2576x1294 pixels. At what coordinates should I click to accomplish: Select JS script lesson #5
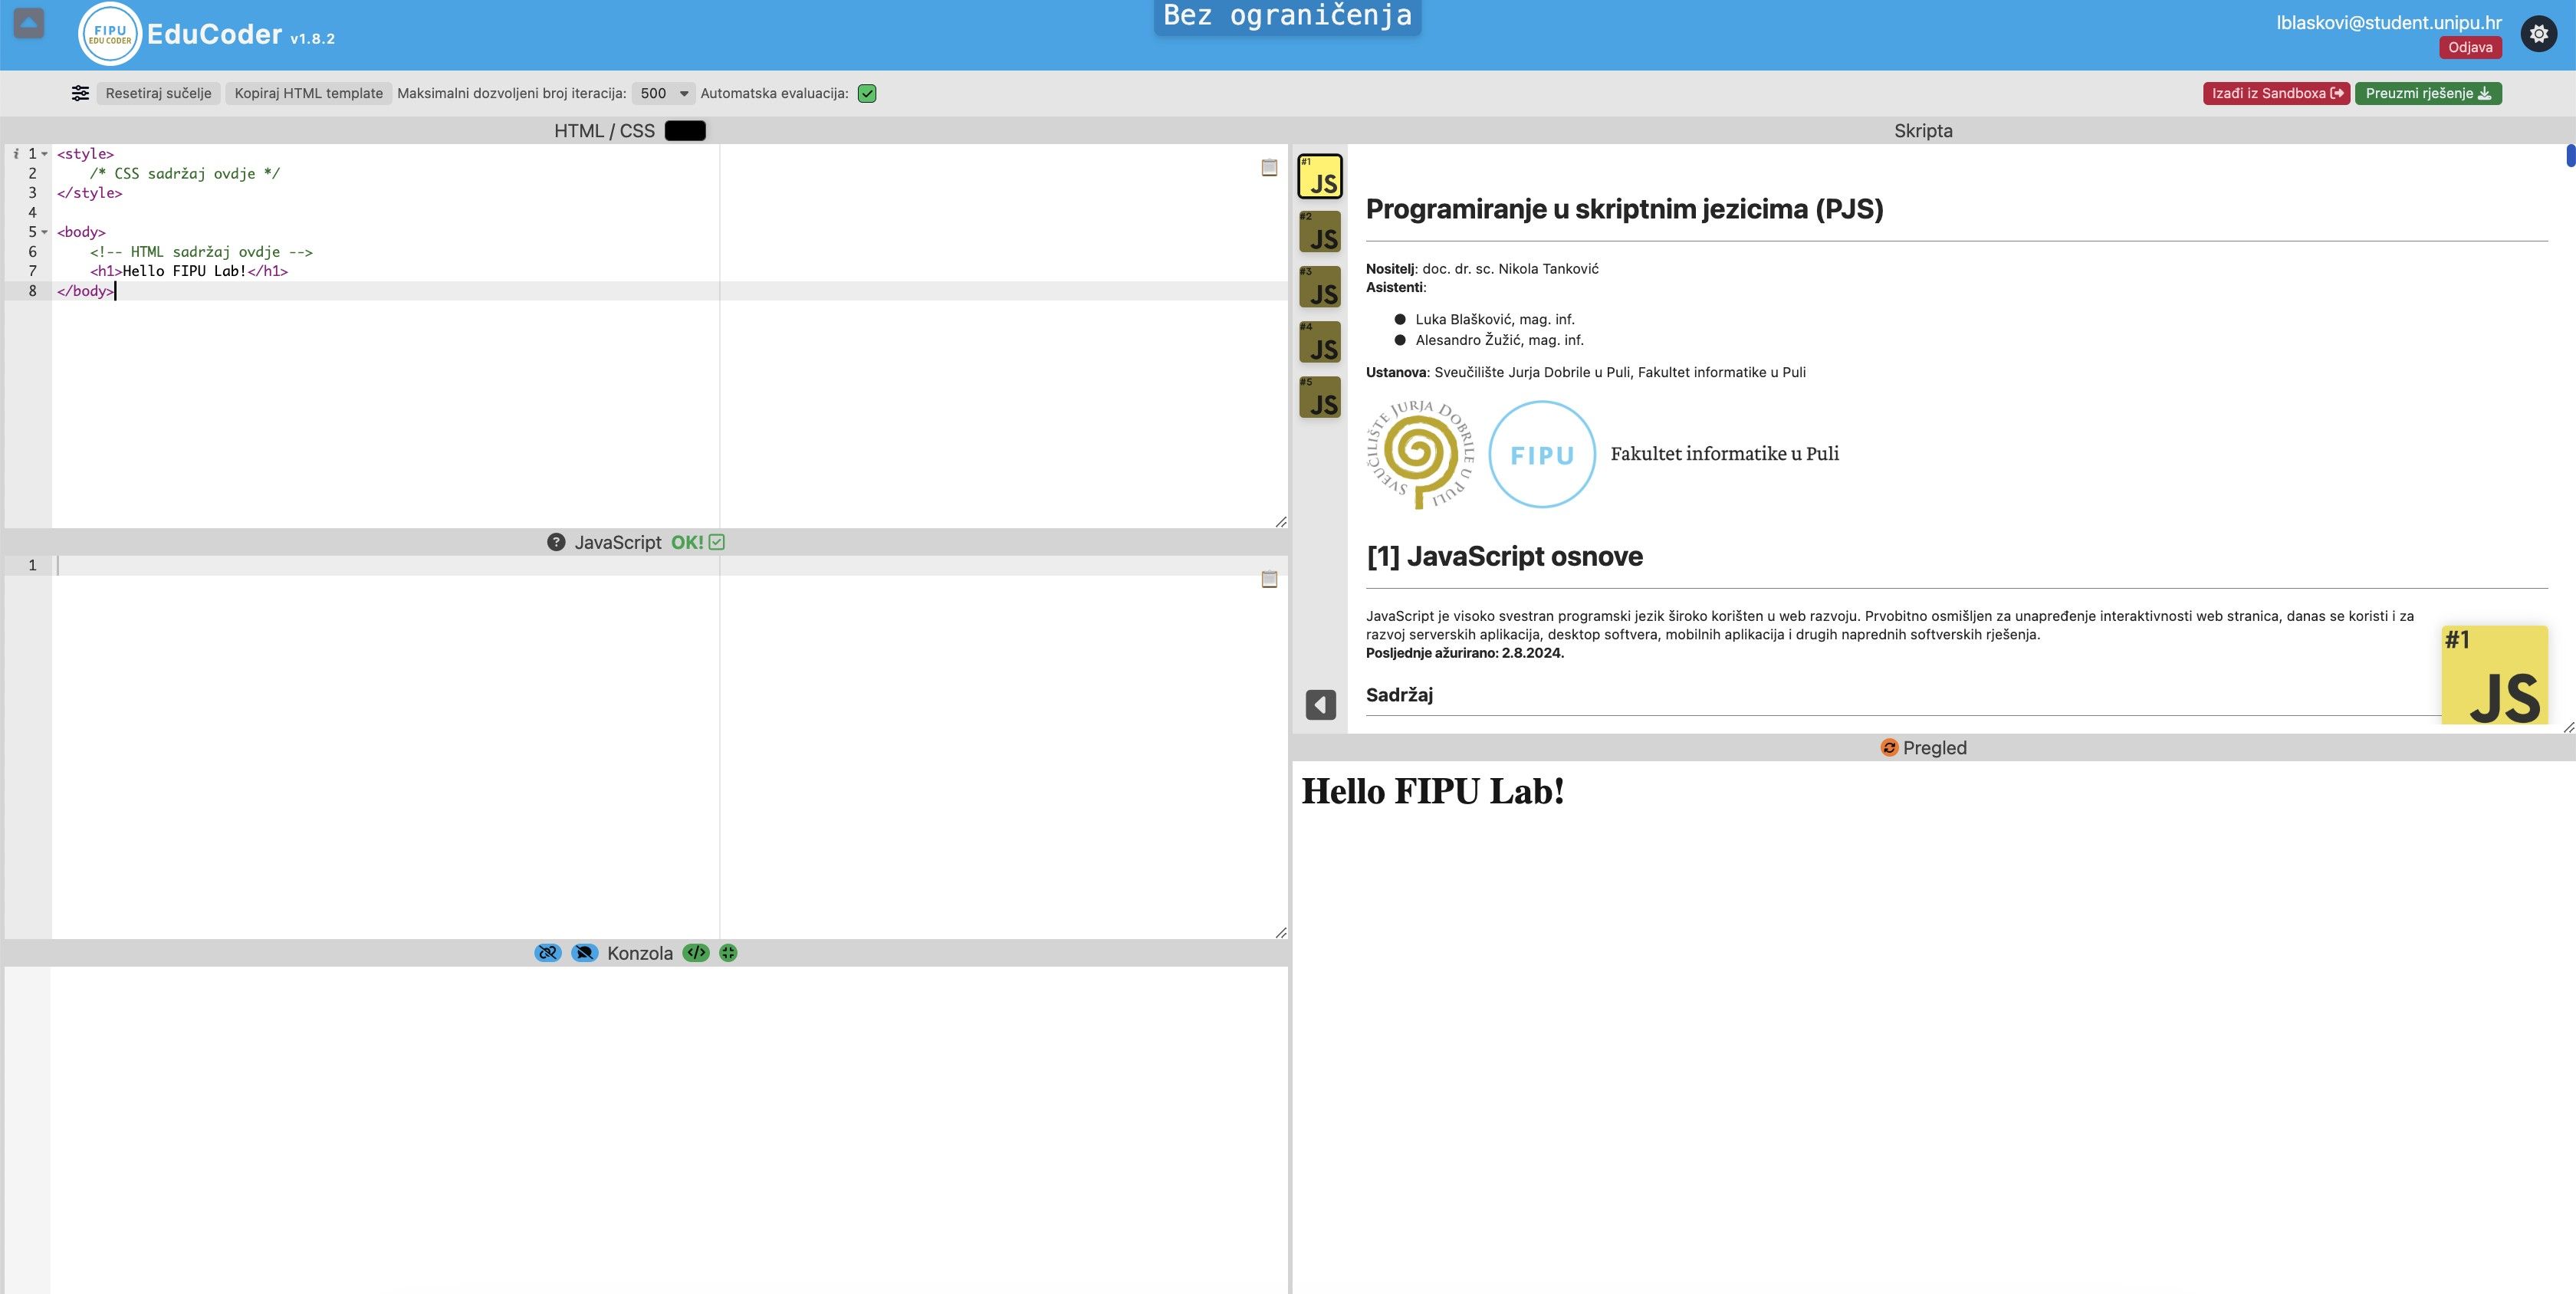point(1320,397)
